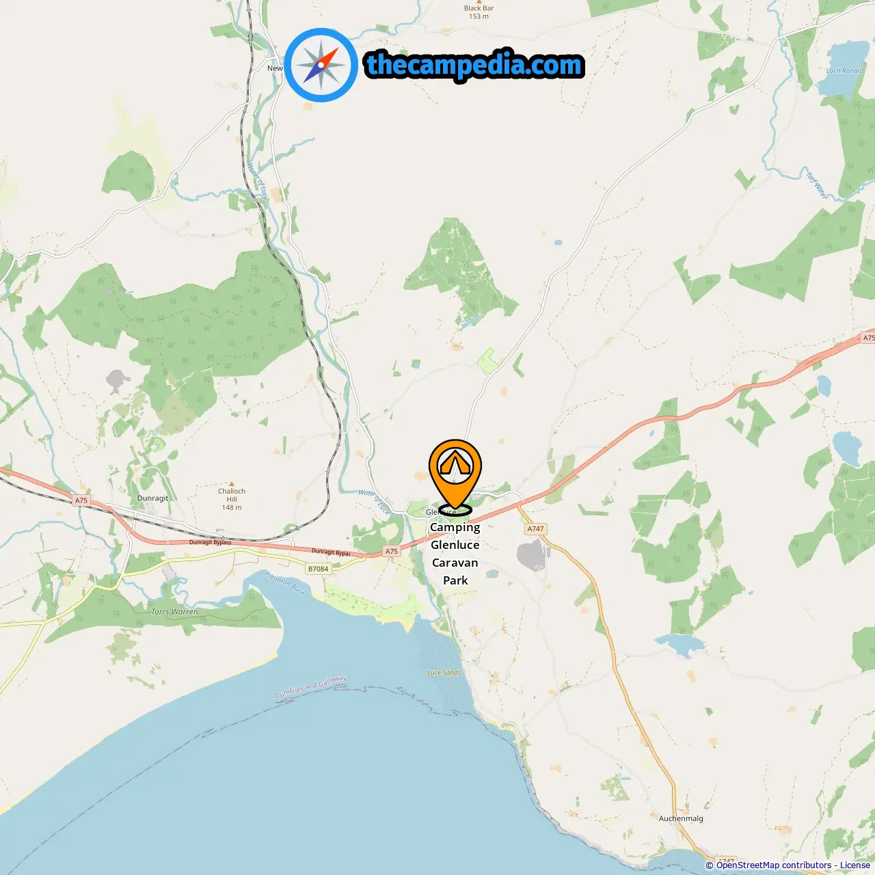Select the Camping Glenluce Caravan Park label
The image size is (875, 875).
point(455,554)
